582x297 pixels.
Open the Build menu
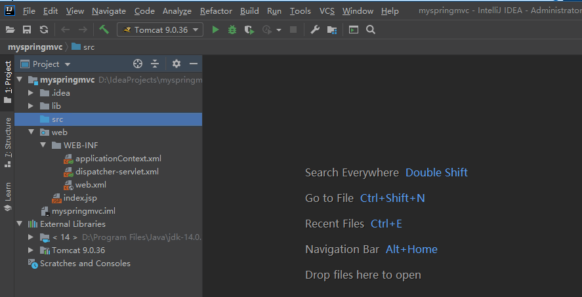click(249, 11)
